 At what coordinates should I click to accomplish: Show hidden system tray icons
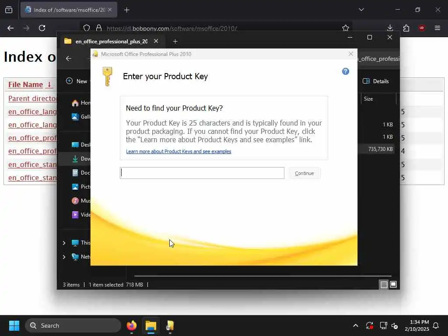(x=356, y=325)
